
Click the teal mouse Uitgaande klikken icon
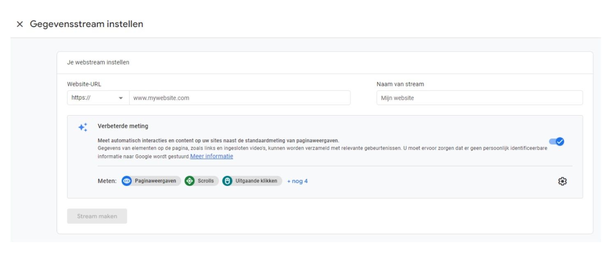click(227, 181)
